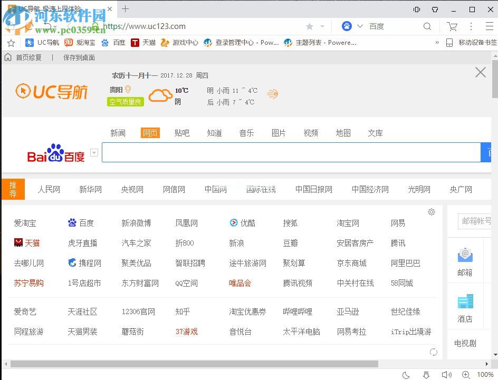Click the zoom plus icon beside 100%
Image resolution: width=498 pixels, height=380 pixels.
pyautogui.click(x=466, y=375)
